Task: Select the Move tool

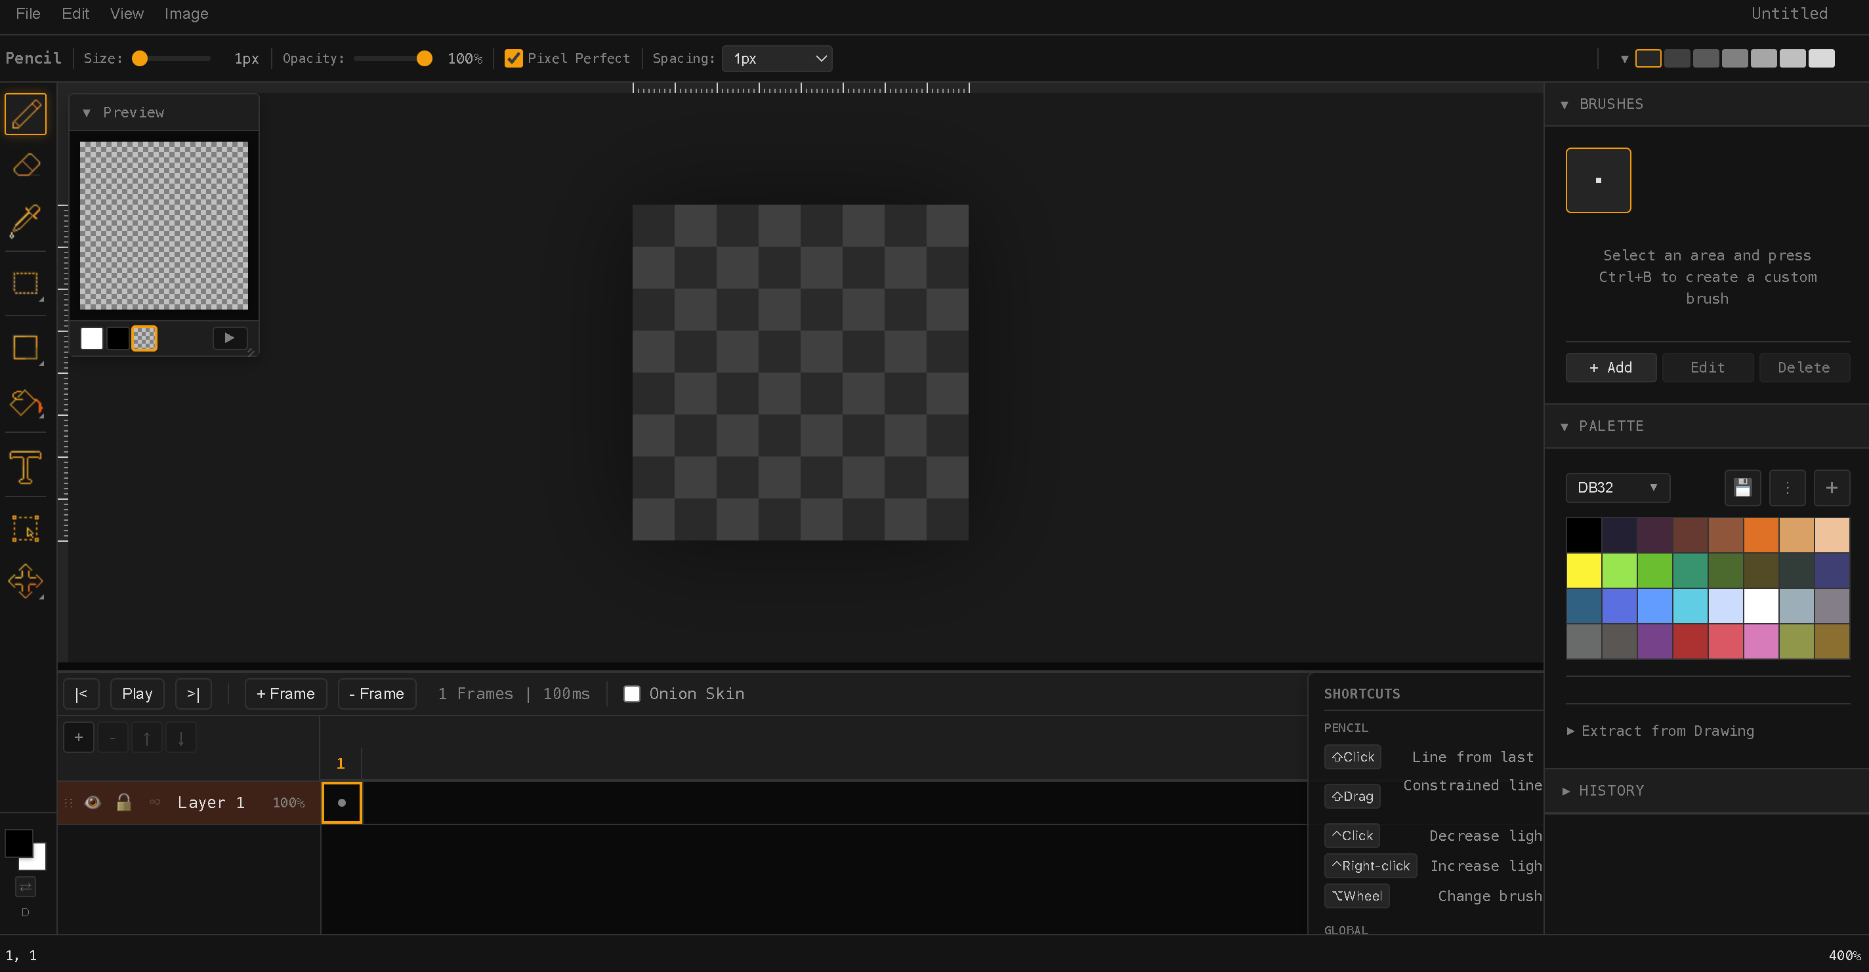Action: point(26,580)
